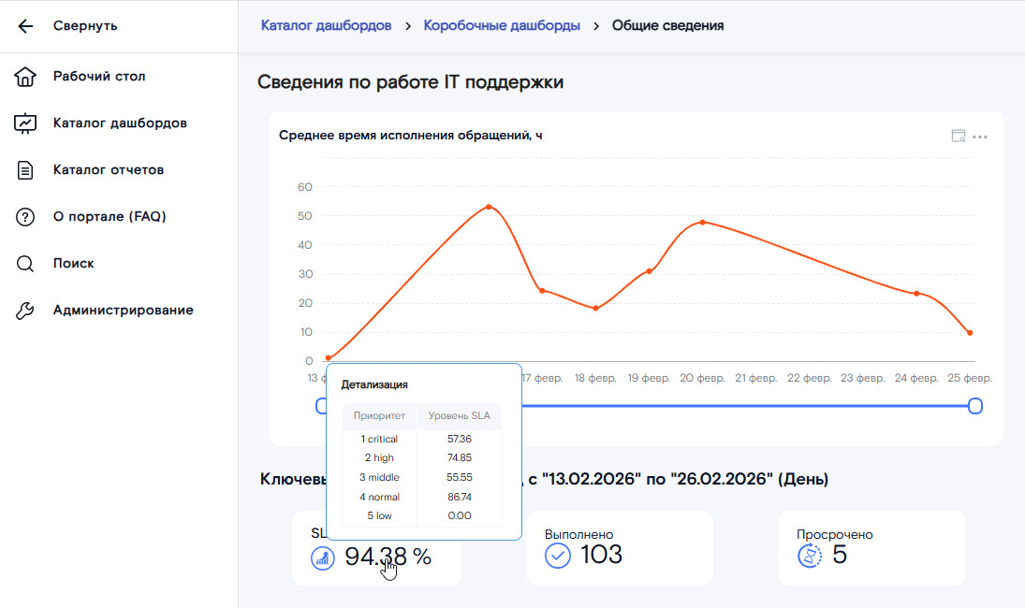Click the Просрочено hourglass icon

pyautogui.click(x=809, y=556)
